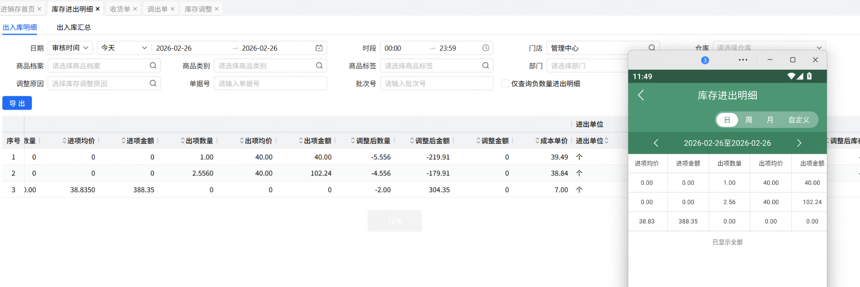Sort by 调整后数量 column
The height and width of the screenshot is (287, 860).
coord(354,141)
